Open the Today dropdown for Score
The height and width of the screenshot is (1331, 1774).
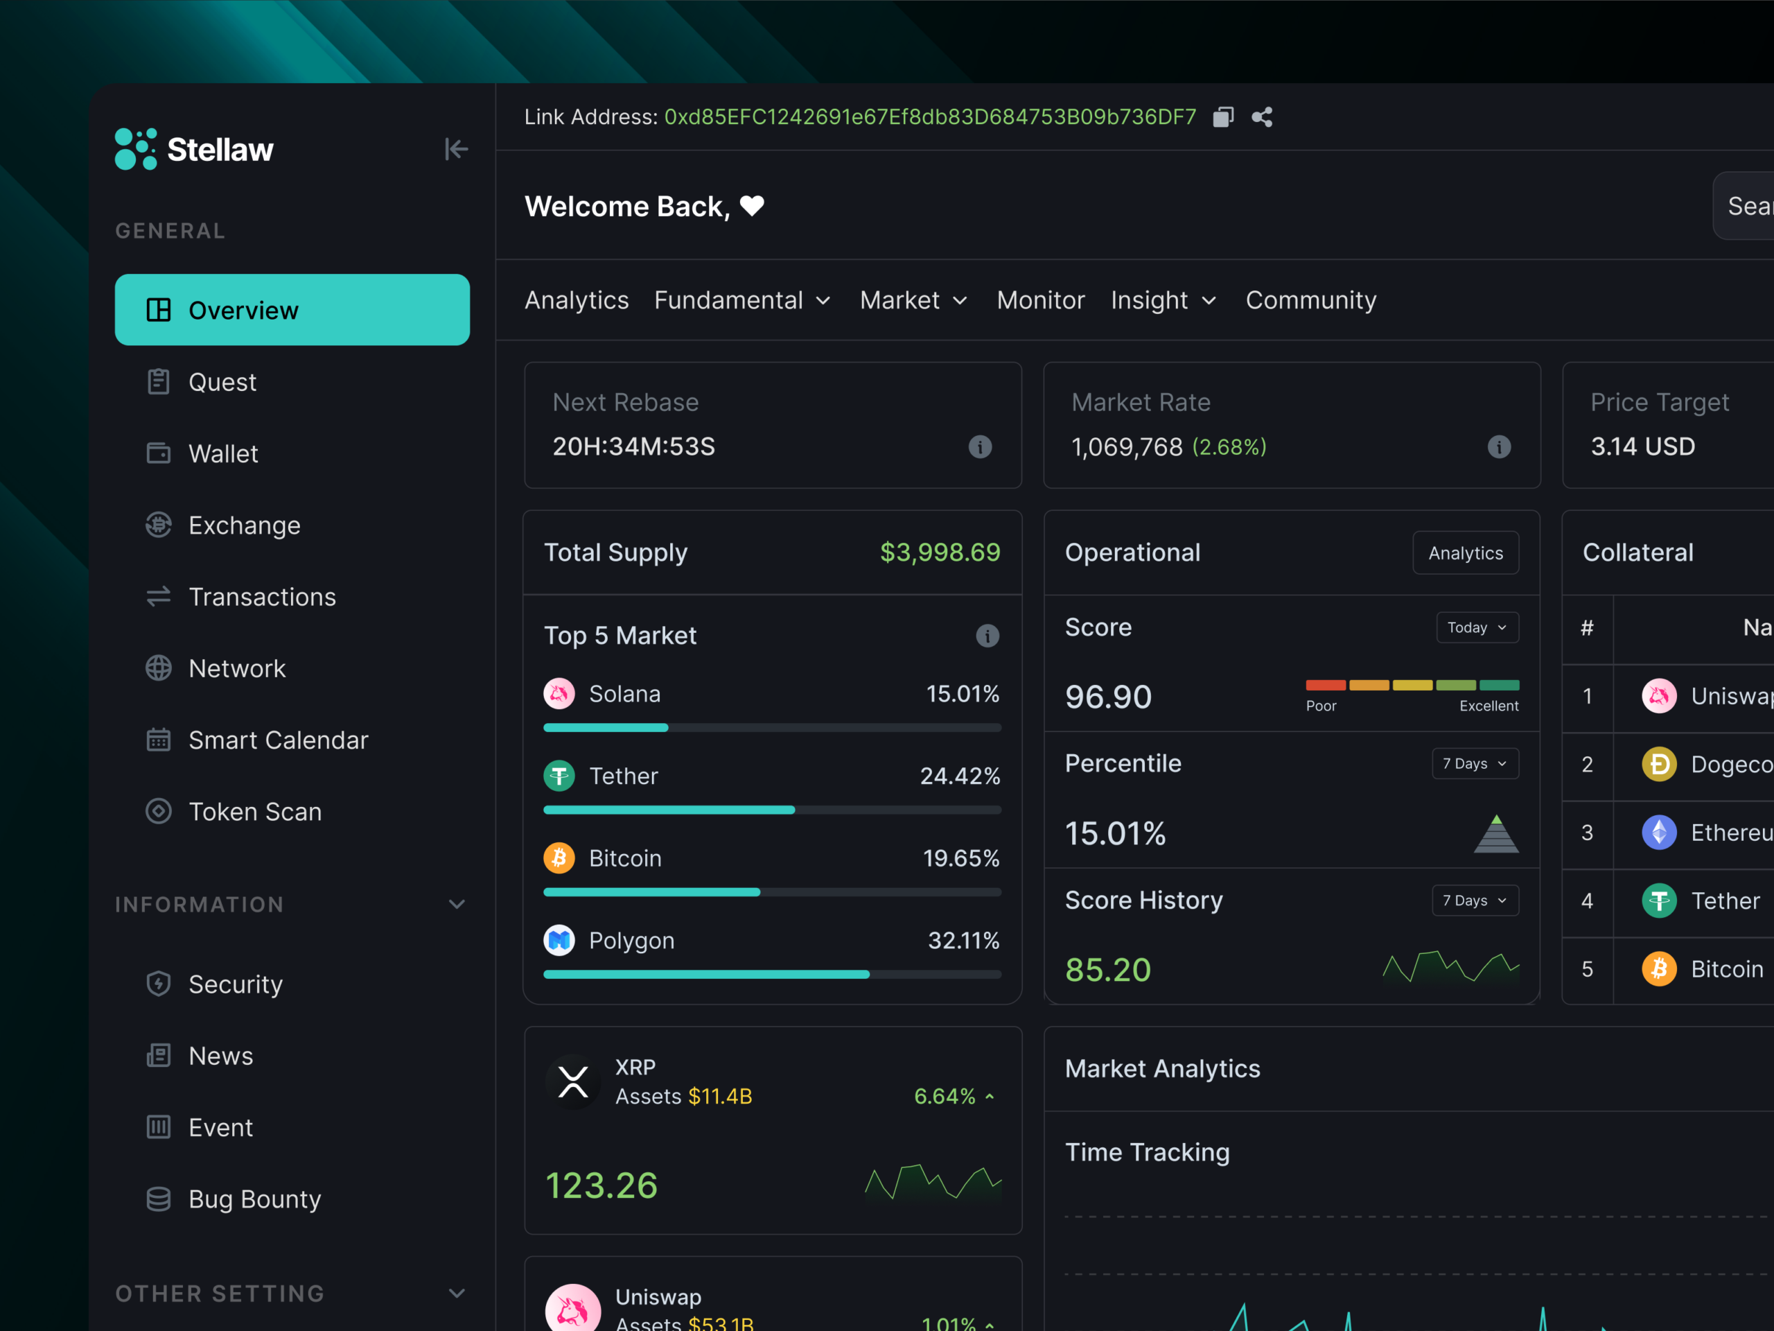tap(1477, 627)
